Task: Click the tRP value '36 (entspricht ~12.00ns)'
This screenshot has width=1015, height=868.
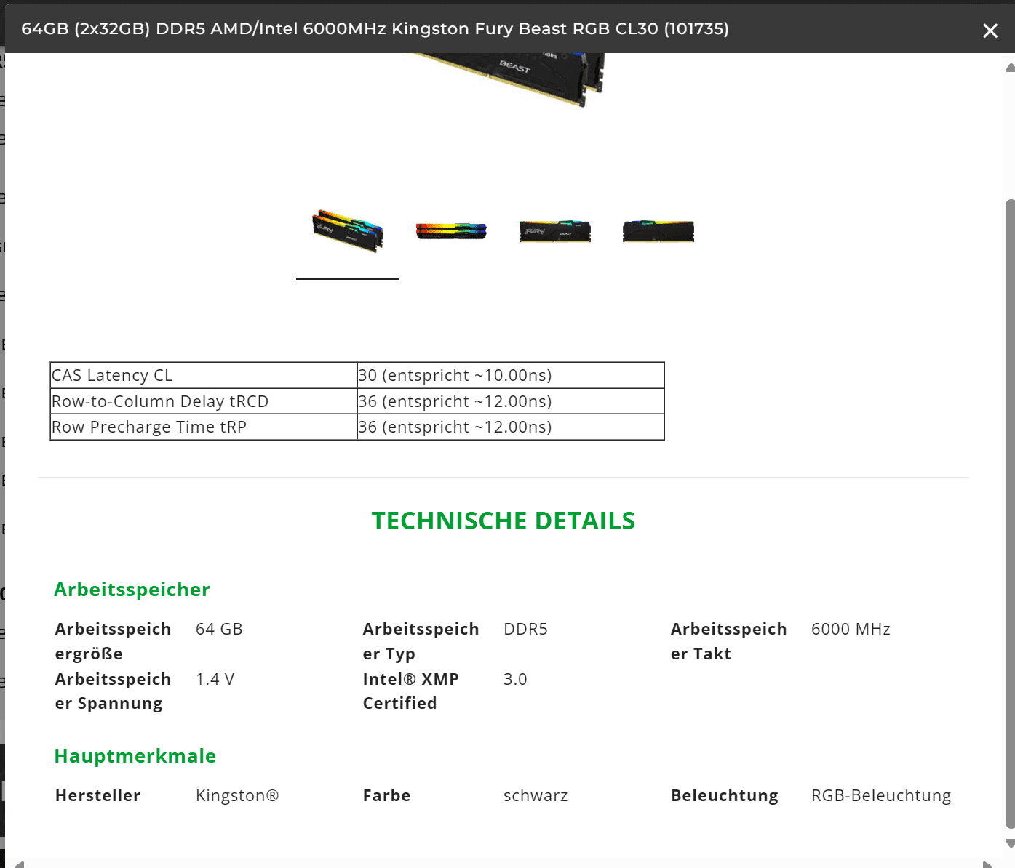Action: point(511,427)
